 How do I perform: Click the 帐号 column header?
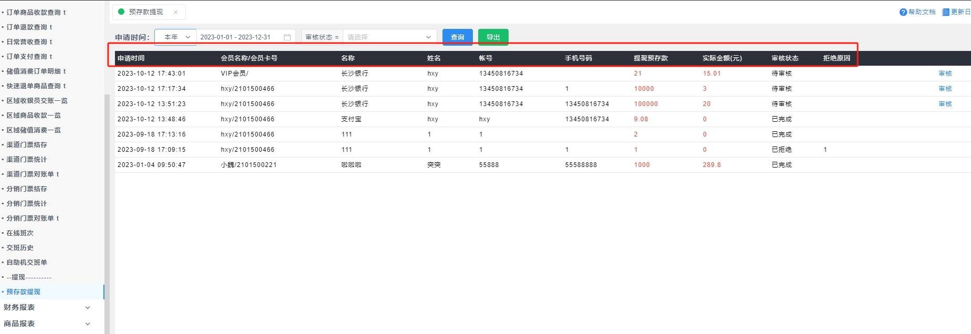(x=485, y=58)
